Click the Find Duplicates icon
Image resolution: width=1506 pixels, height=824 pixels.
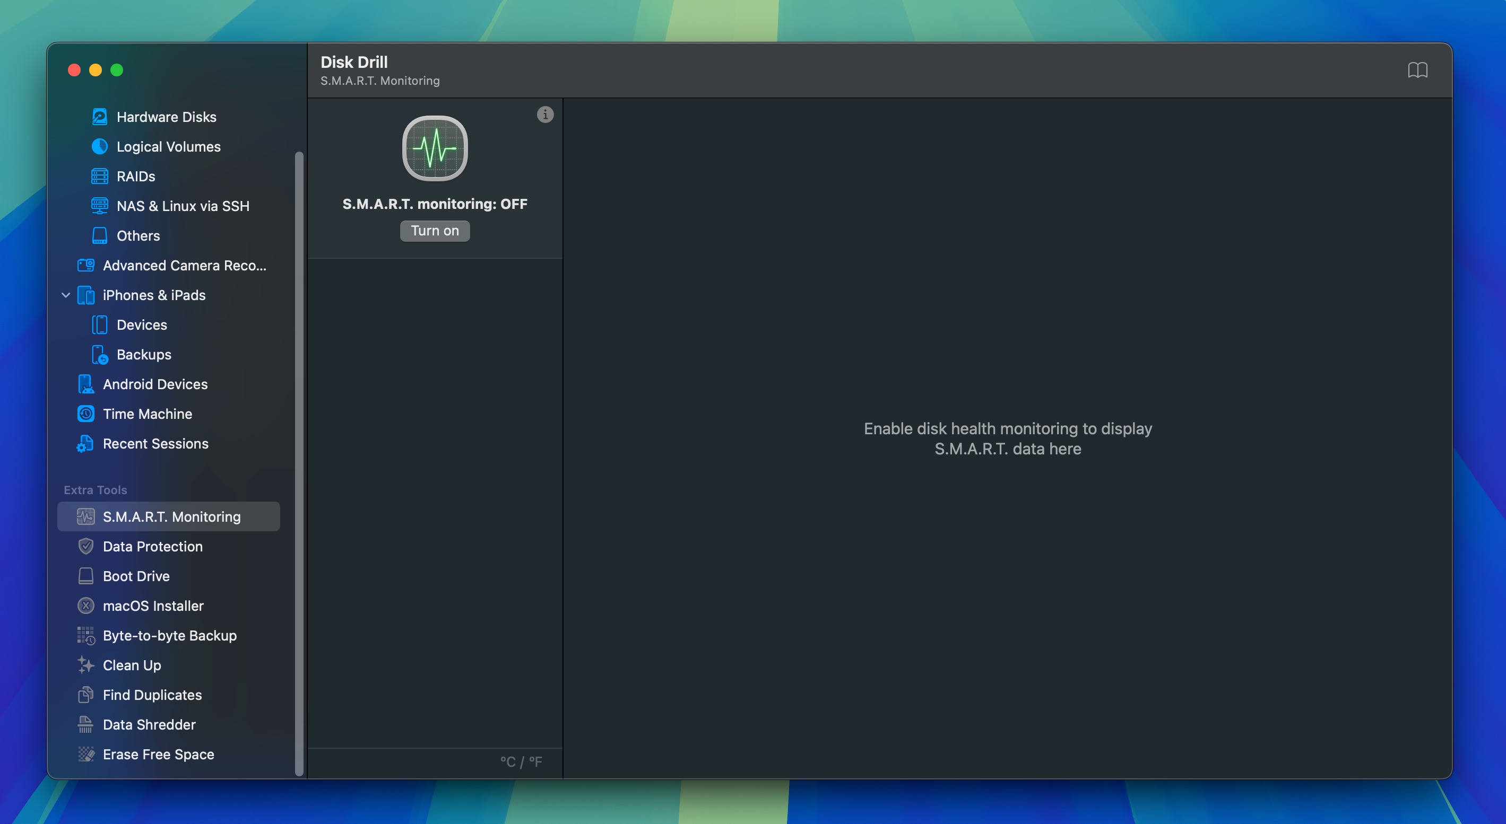click(x=86, y=695)
